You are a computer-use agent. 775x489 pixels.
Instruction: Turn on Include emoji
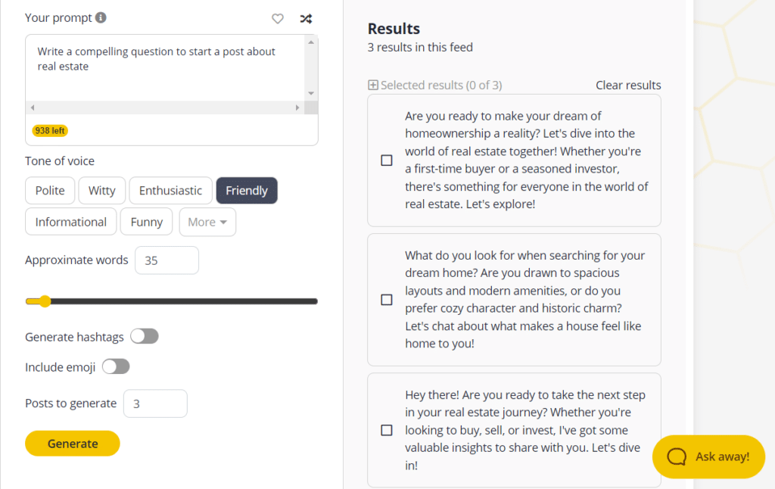pyautogui.click(x=115, y=366)
